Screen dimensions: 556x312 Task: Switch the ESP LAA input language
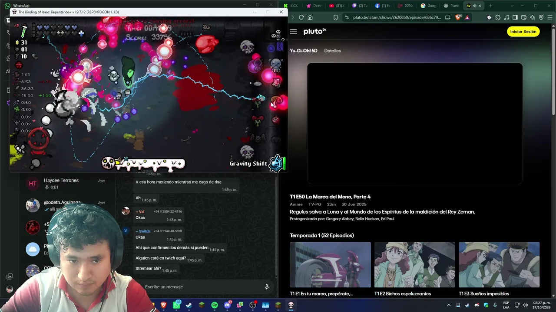coord(506,305)
